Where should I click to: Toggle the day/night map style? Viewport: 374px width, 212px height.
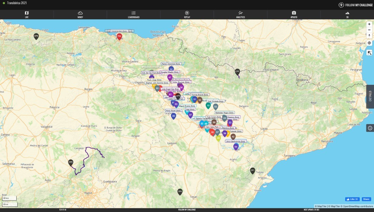tap(369, 53)
